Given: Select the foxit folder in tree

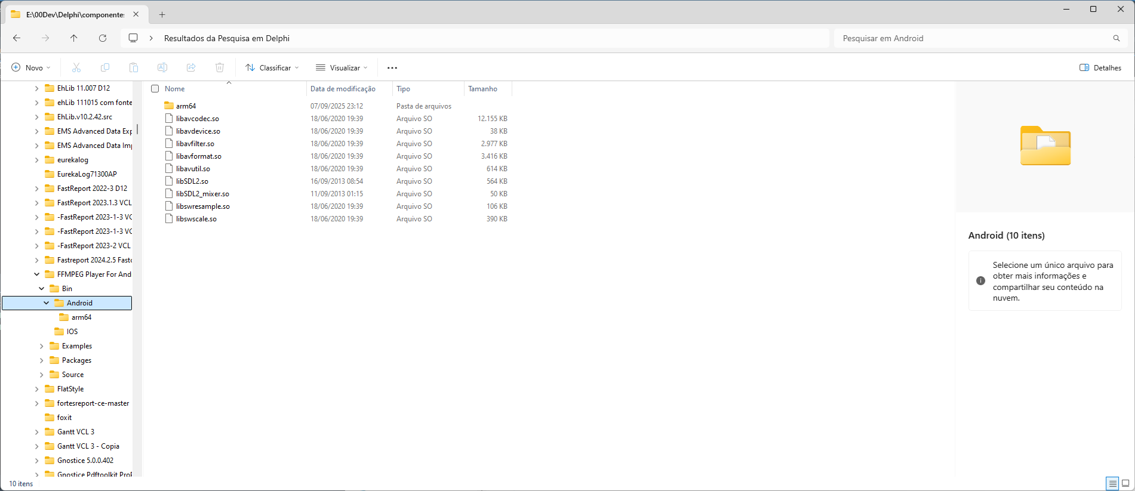Looking at the screenshot, I should (x=64, y=418).
